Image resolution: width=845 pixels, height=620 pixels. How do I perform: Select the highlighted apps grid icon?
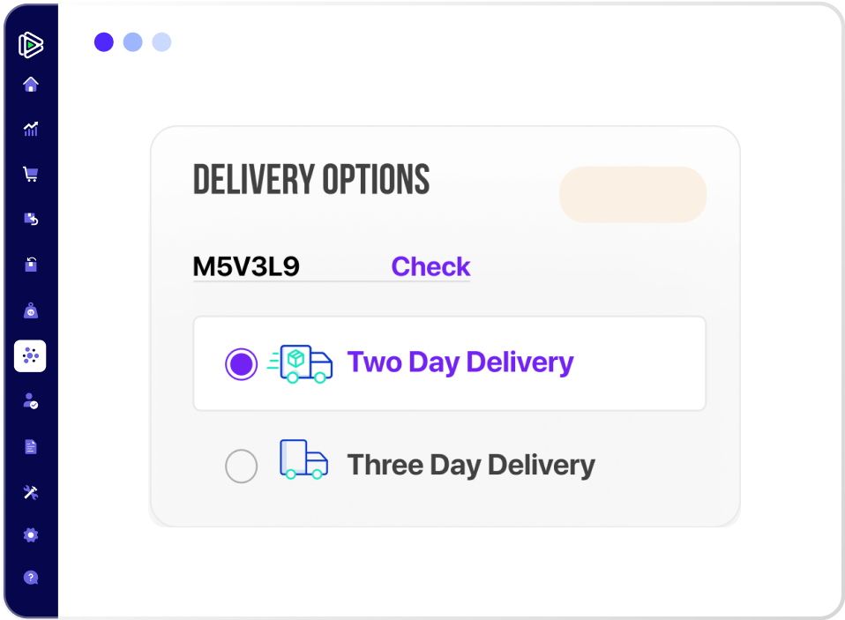(31, 355)
